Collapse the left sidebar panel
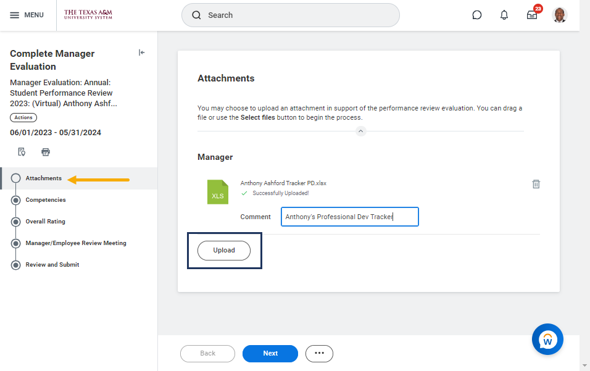590x371 pixels. (141, 53)
